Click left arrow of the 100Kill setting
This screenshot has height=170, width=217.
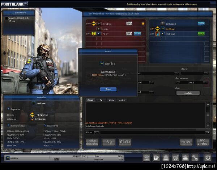pos(178,83)
